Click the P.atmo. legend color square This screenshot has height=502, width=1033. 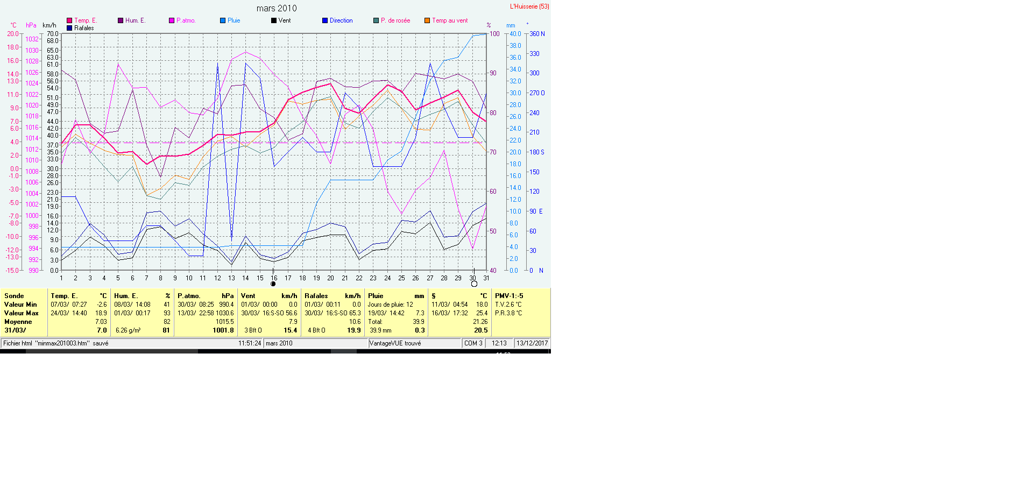coord(172,20)
